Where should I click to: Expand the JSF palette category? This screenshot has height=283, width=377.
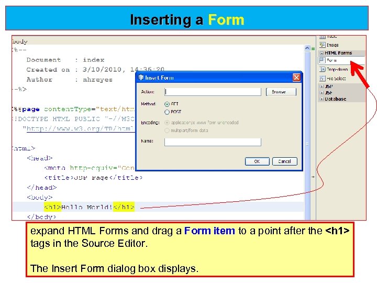point(321,92)
